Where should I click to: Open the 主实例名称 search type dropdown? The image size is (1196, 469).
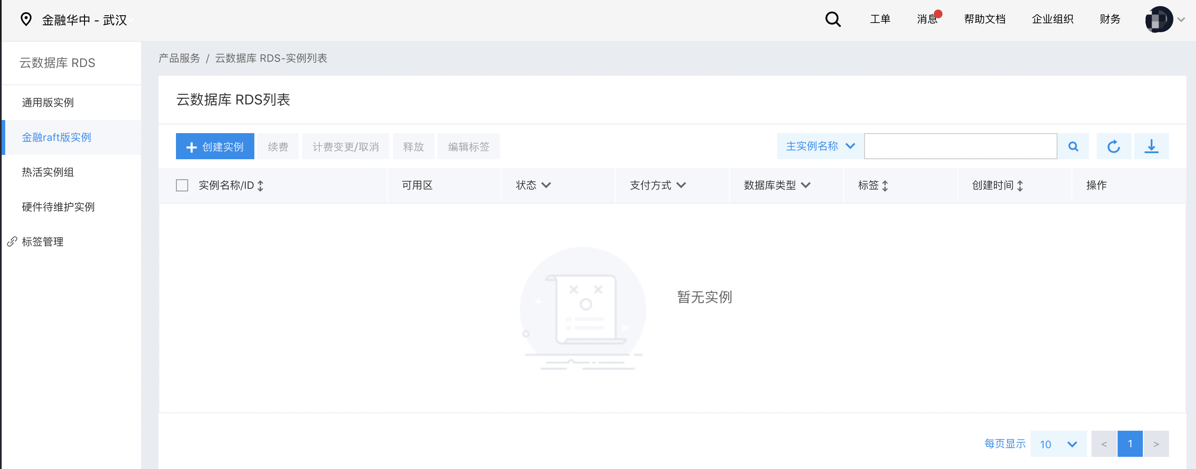(x=820, y=147)
